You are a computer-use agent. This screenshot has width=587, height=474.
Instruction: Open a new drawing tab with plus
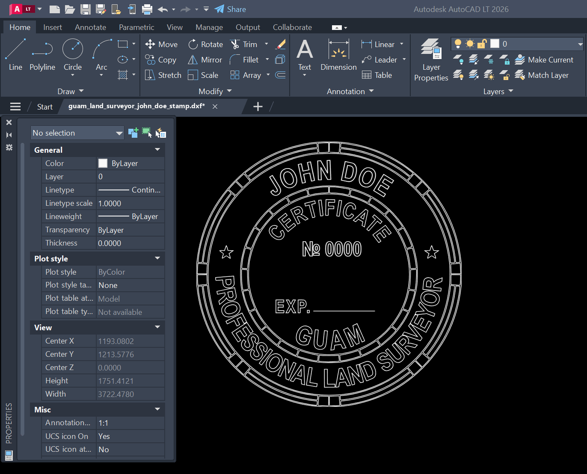tap(258, 107)
